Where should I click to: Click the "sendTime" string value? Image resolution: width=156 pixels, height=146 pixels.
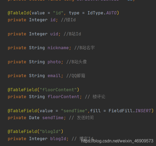(x=74, y=111)
